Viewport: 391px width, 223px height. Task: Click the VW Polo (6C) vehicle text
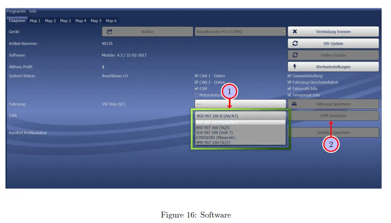[113, 104]
